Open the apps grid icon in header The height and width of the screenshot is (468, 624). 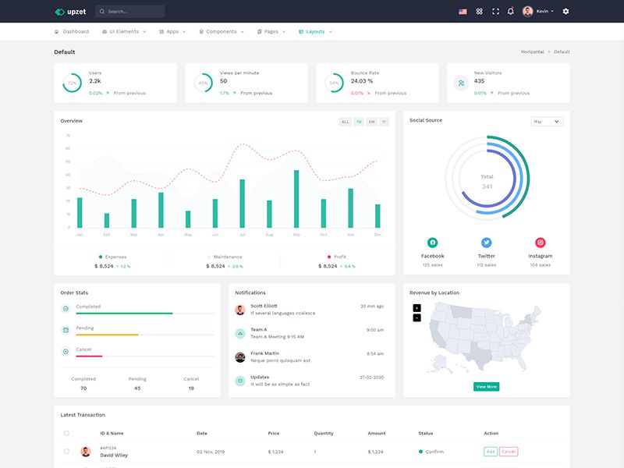point(479,12)
